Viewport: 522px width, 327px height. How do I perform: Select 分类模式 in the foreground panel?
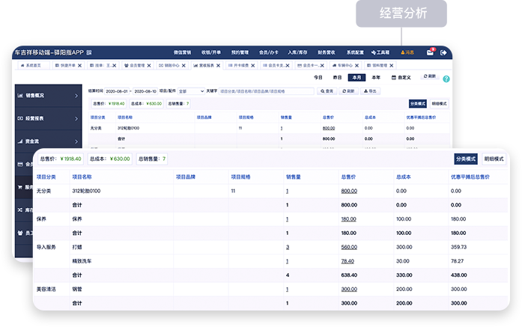click(x=465, y=159)
